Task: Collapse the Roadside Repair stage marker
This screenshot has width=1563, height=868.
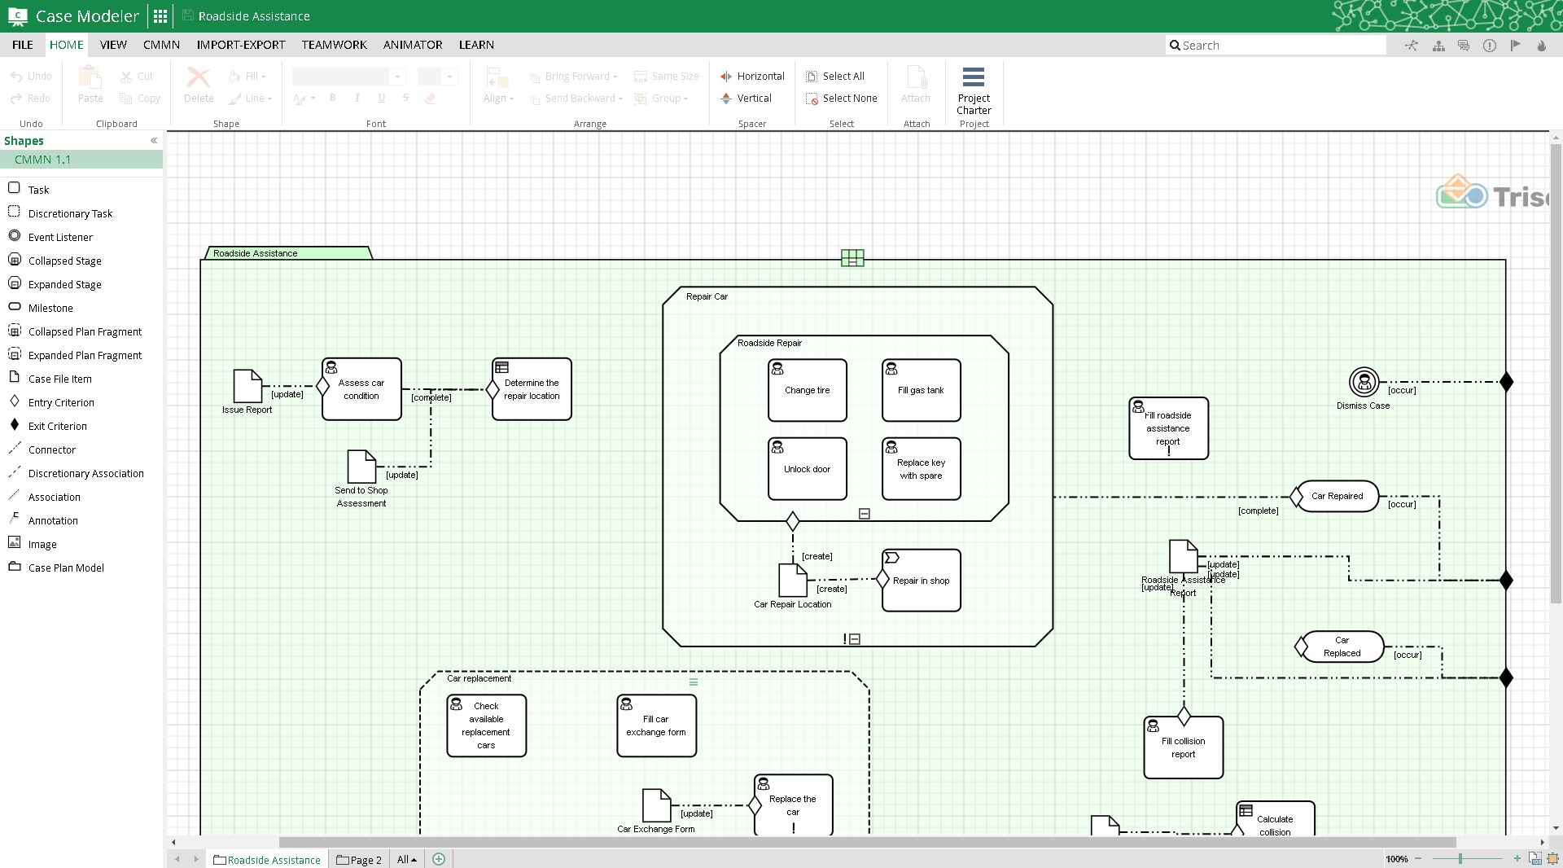Action: tap(865, 514)
